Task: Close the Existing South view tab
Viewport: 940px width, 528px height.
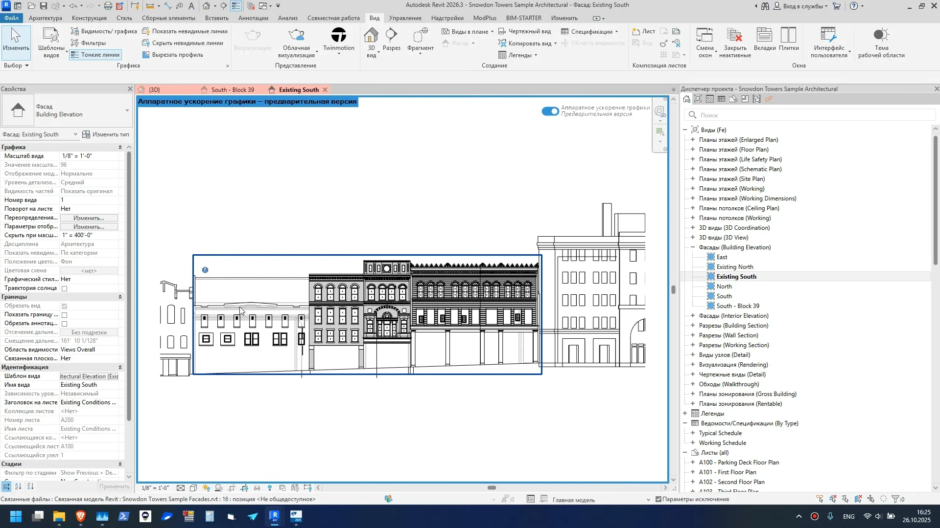Action: coord(325,90)
